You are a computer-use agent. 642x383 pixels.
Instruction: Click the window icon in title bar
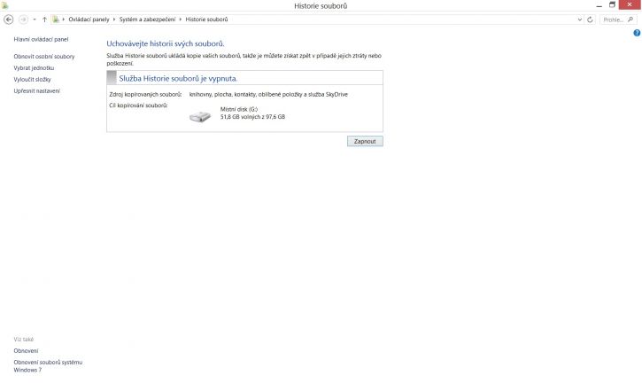[4, 5]
